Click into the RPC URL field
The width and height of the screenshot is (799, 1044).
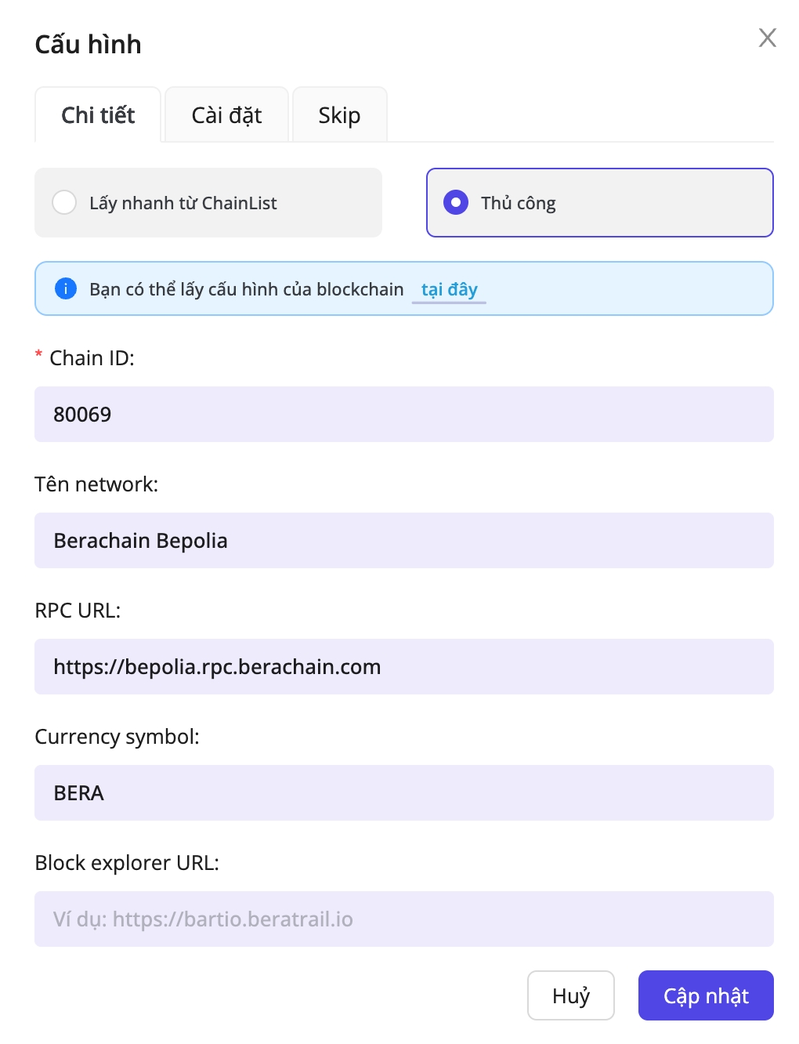coord(403,666)
